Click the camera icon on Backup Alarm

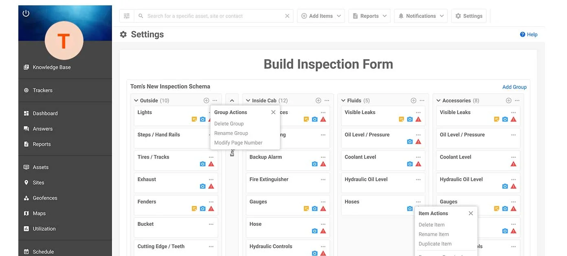point(314,163)
